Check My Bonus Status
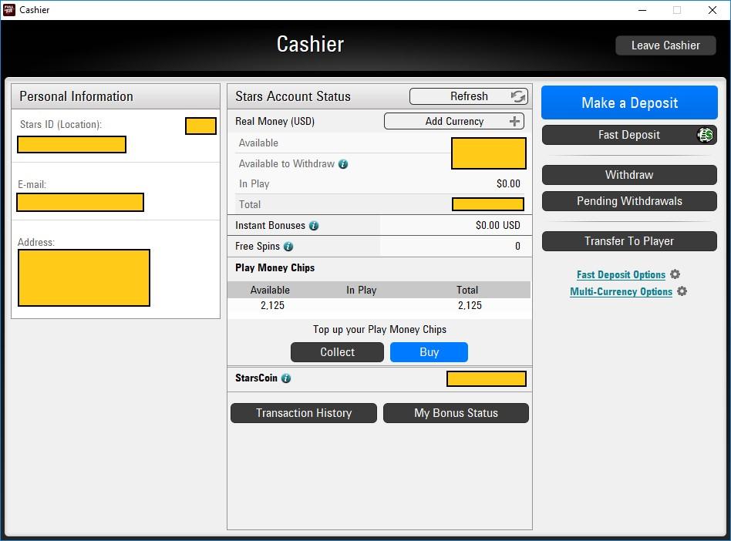Viewport: 731px width, 541px height. pos(456,413)
